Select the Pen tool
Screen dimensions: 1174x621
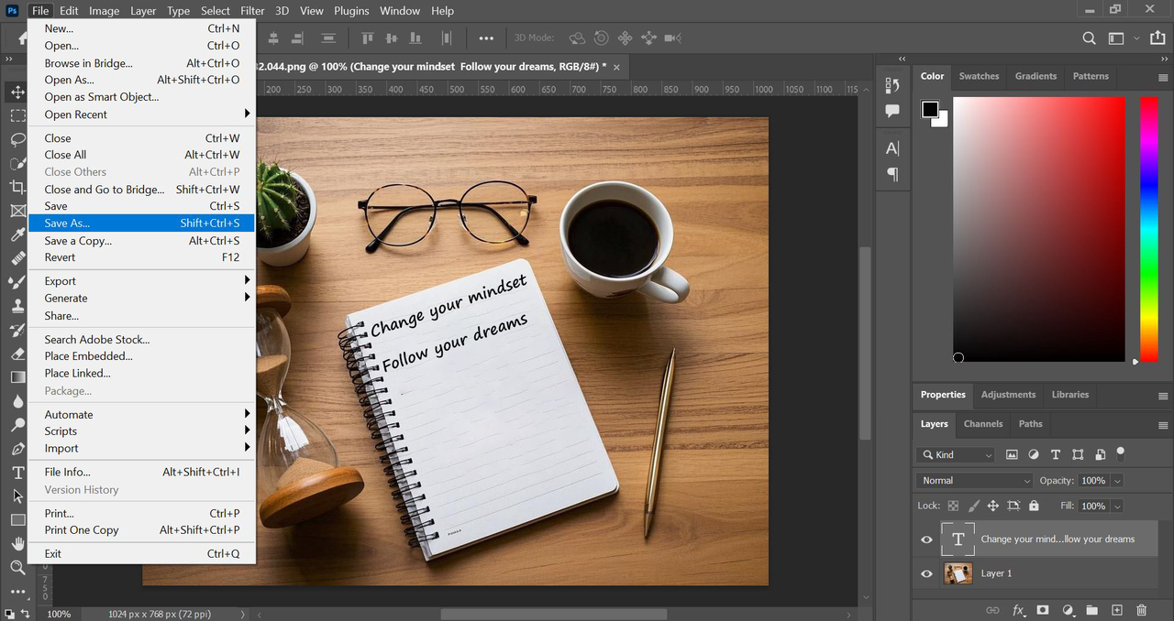coord(17,449)
